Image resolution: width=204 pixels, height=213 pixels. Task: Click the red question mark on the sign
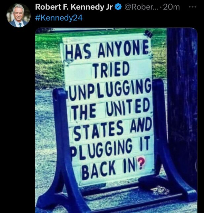141,163
